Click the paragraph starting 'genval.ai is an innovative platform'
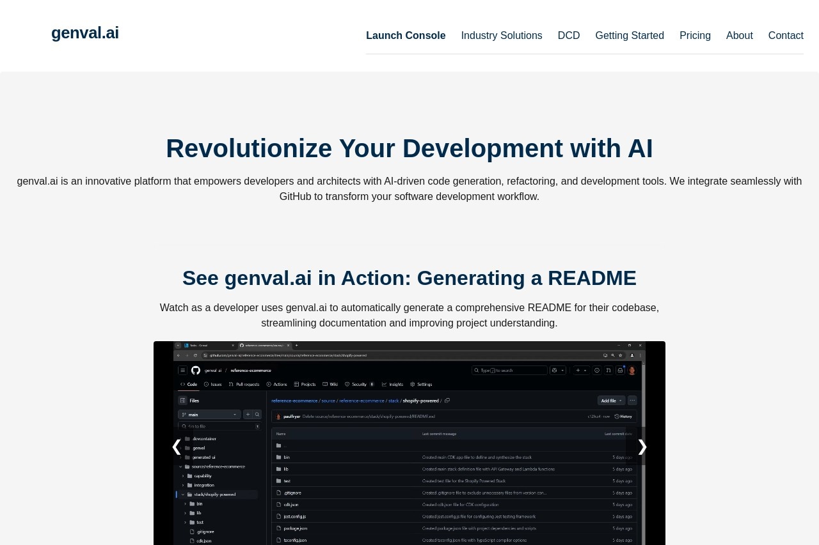The height and width of the screenshot is (545, 819). point(409,189)
